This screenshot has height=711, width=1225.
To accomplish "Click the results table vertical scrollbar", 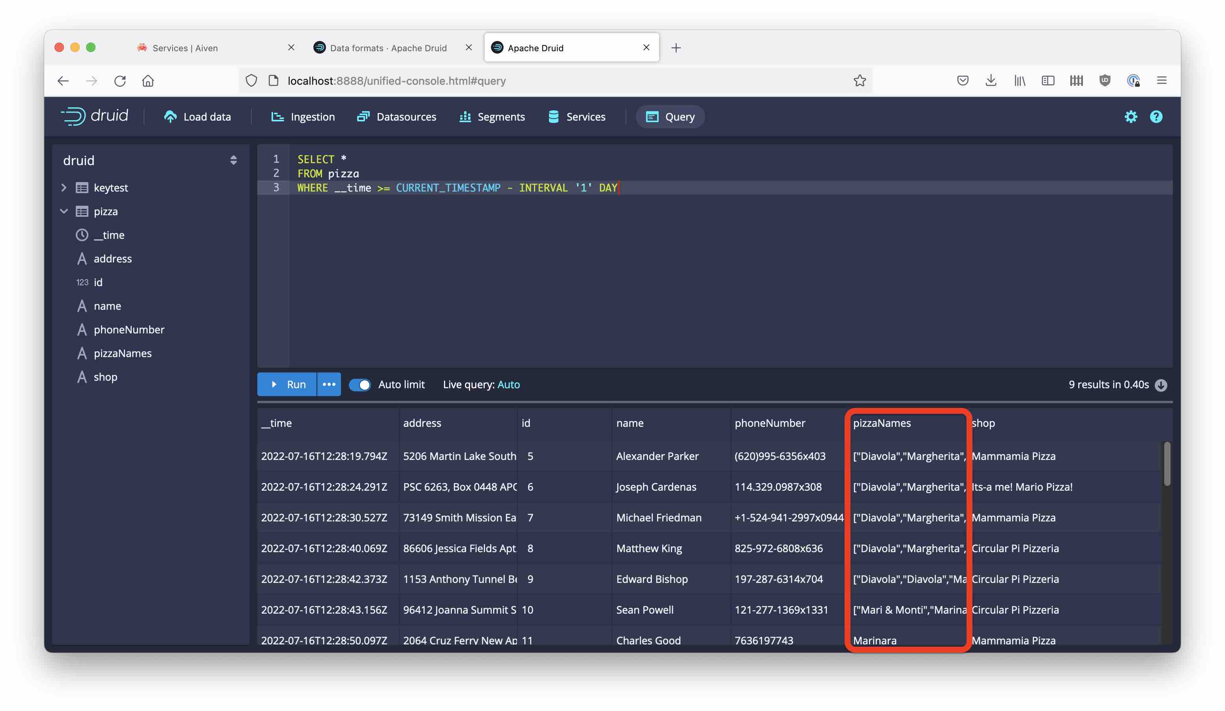I will (1166, 463).
